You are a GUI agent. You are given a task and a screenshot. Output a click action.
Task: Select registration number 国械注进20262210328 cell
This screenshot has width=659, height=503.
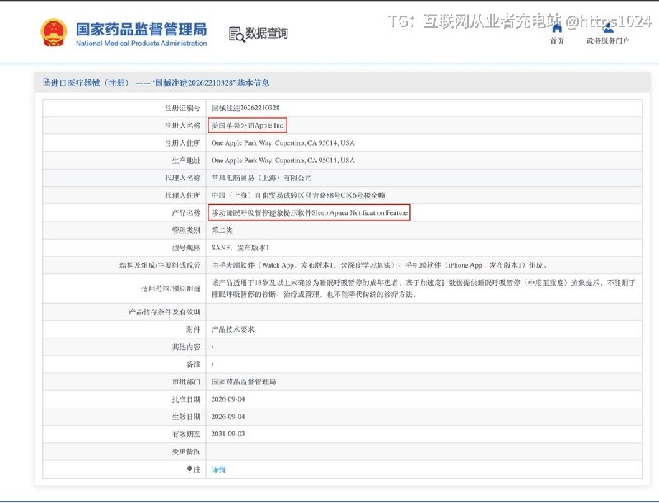click(x=245, y=108)
